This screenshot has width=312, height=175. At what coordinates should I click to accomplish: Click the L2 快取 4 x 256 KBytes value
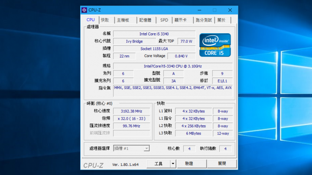click(x=193, y=126)
